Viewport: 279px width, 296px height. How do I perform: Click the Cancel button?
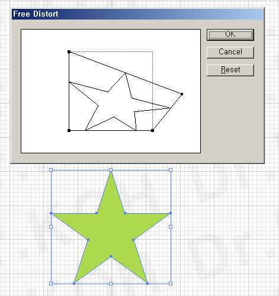230,52
